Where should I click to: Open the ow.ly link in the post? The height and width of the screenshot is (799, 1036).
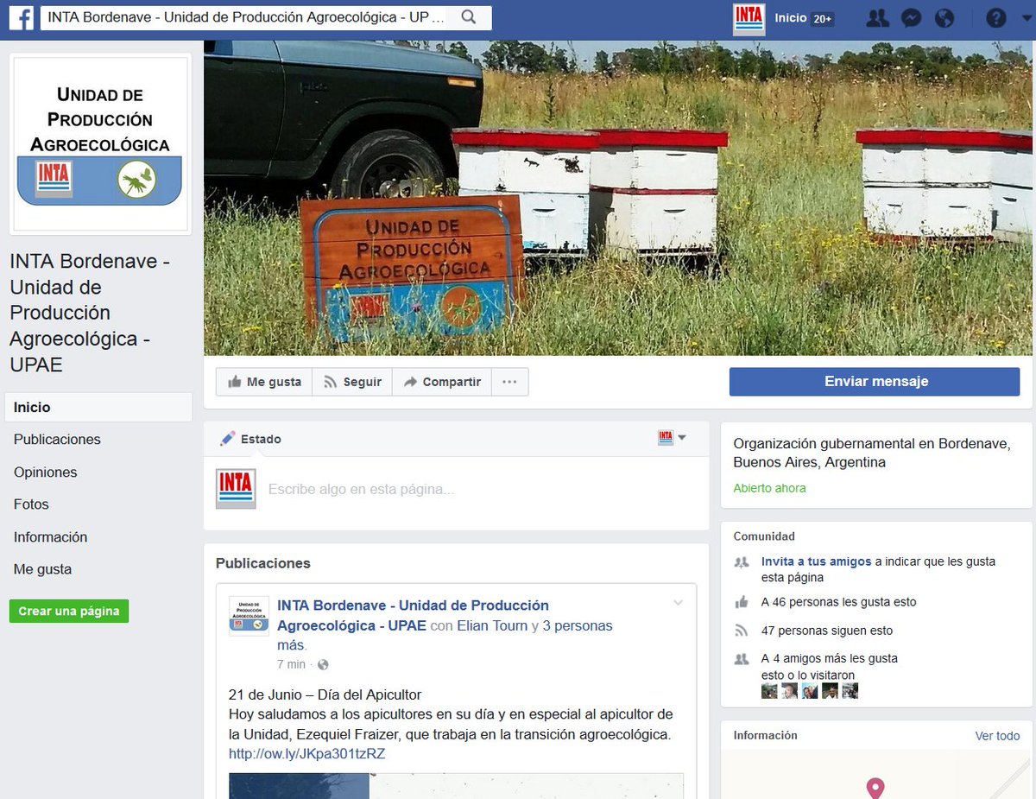306,754
